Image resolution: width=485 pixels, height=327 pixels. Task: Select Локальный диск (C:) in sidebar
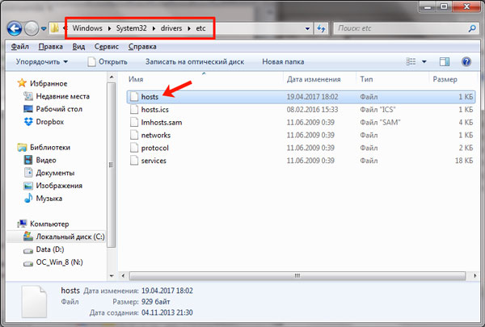(x=70, y=237)
